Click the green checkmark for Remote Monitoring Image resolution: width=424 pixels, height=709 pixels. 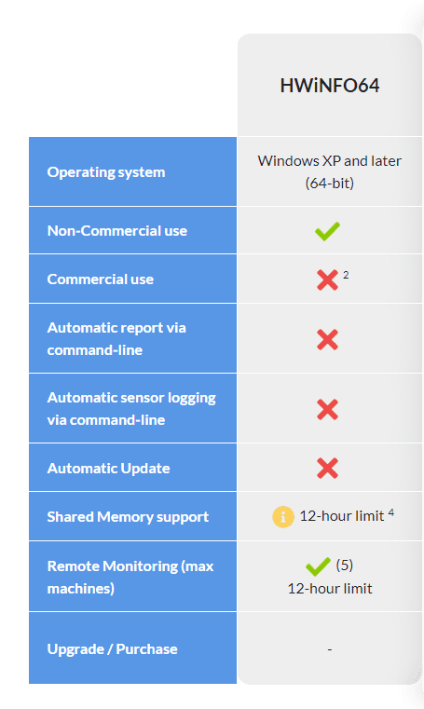coord(318,566)
